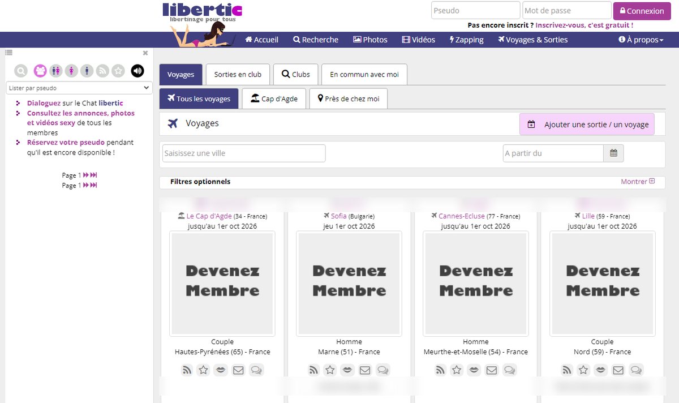Filter sidebar list by couples icon
The width and height of the screenshot is (679, 403).
(x=55, y=71)
